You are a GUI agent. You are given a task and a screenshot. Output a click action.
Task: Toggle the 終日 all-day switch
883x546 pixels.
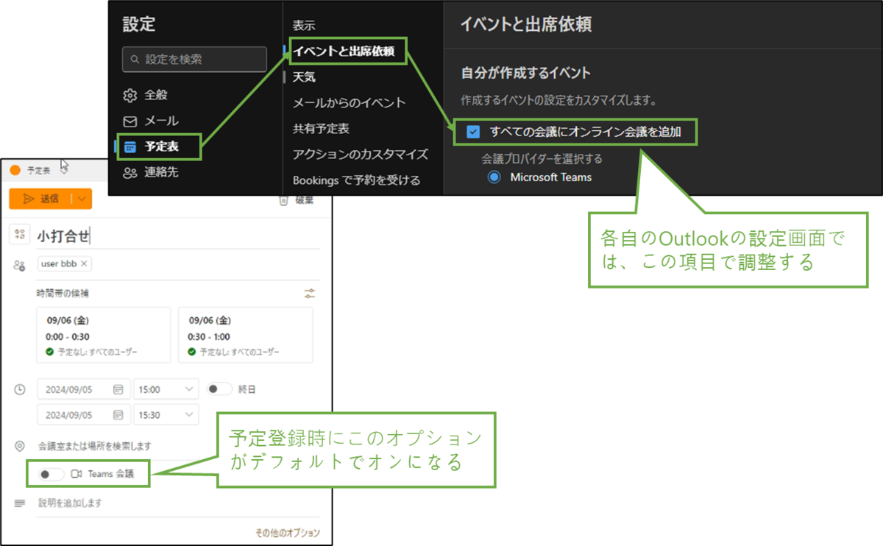219,389
